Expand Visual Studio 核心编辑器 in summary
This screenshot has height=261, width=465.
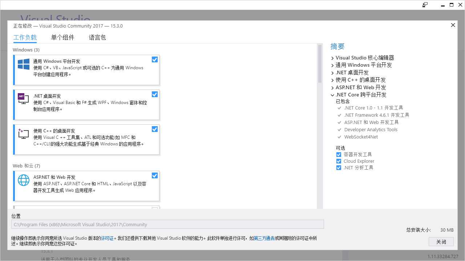point(332,58)
